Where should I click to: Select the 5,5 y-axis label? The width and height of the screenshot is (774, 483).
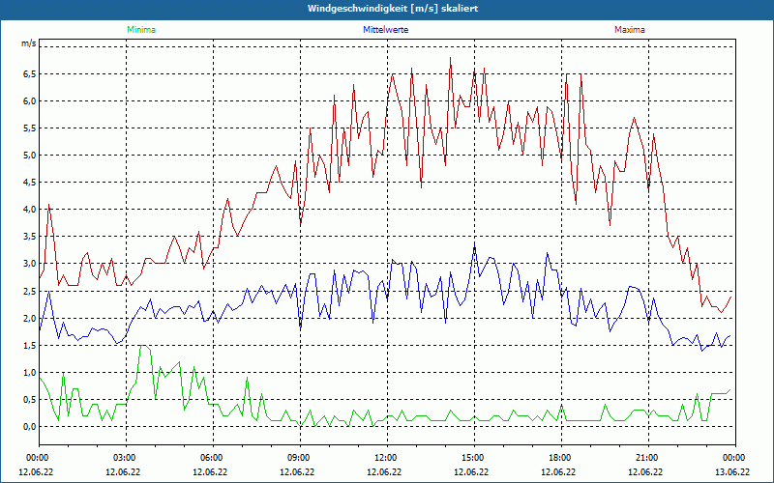(29, 128)
